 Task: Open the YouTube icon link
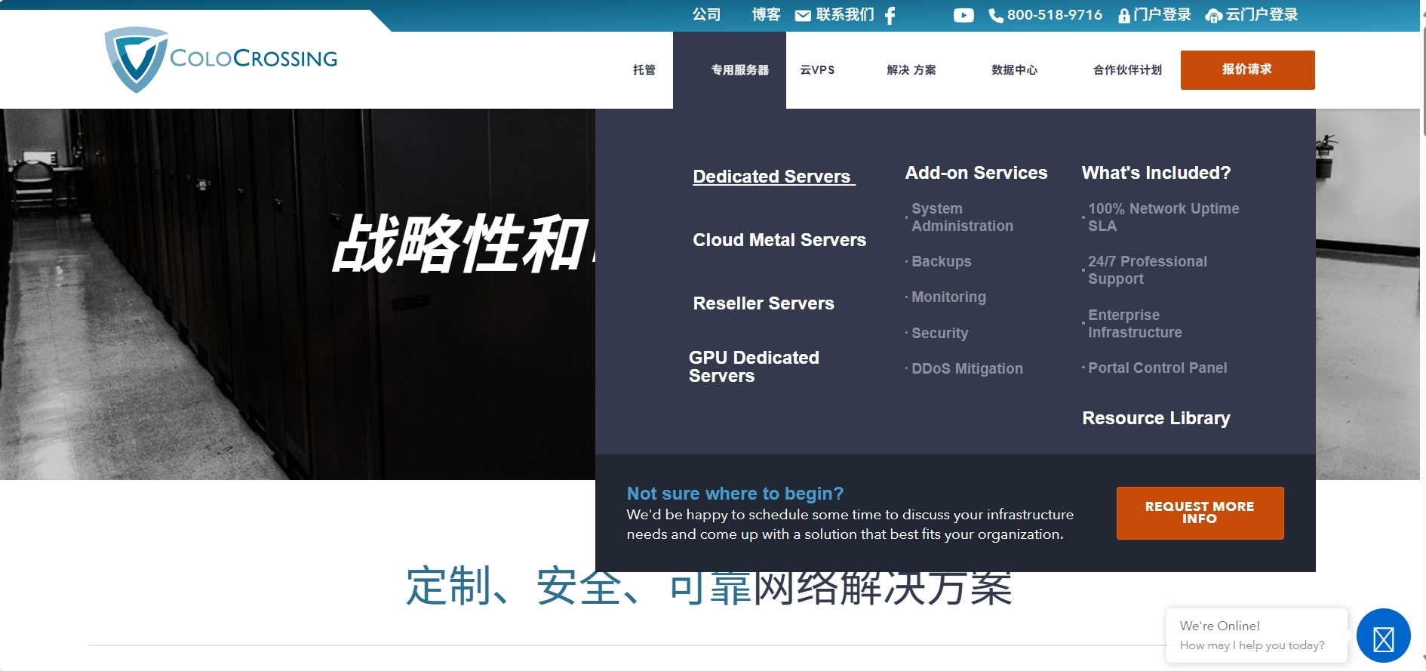tap(963, 15)
